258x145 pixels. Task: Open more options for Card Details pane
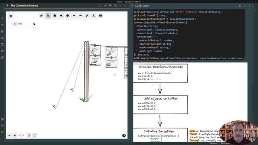(250, 6)
